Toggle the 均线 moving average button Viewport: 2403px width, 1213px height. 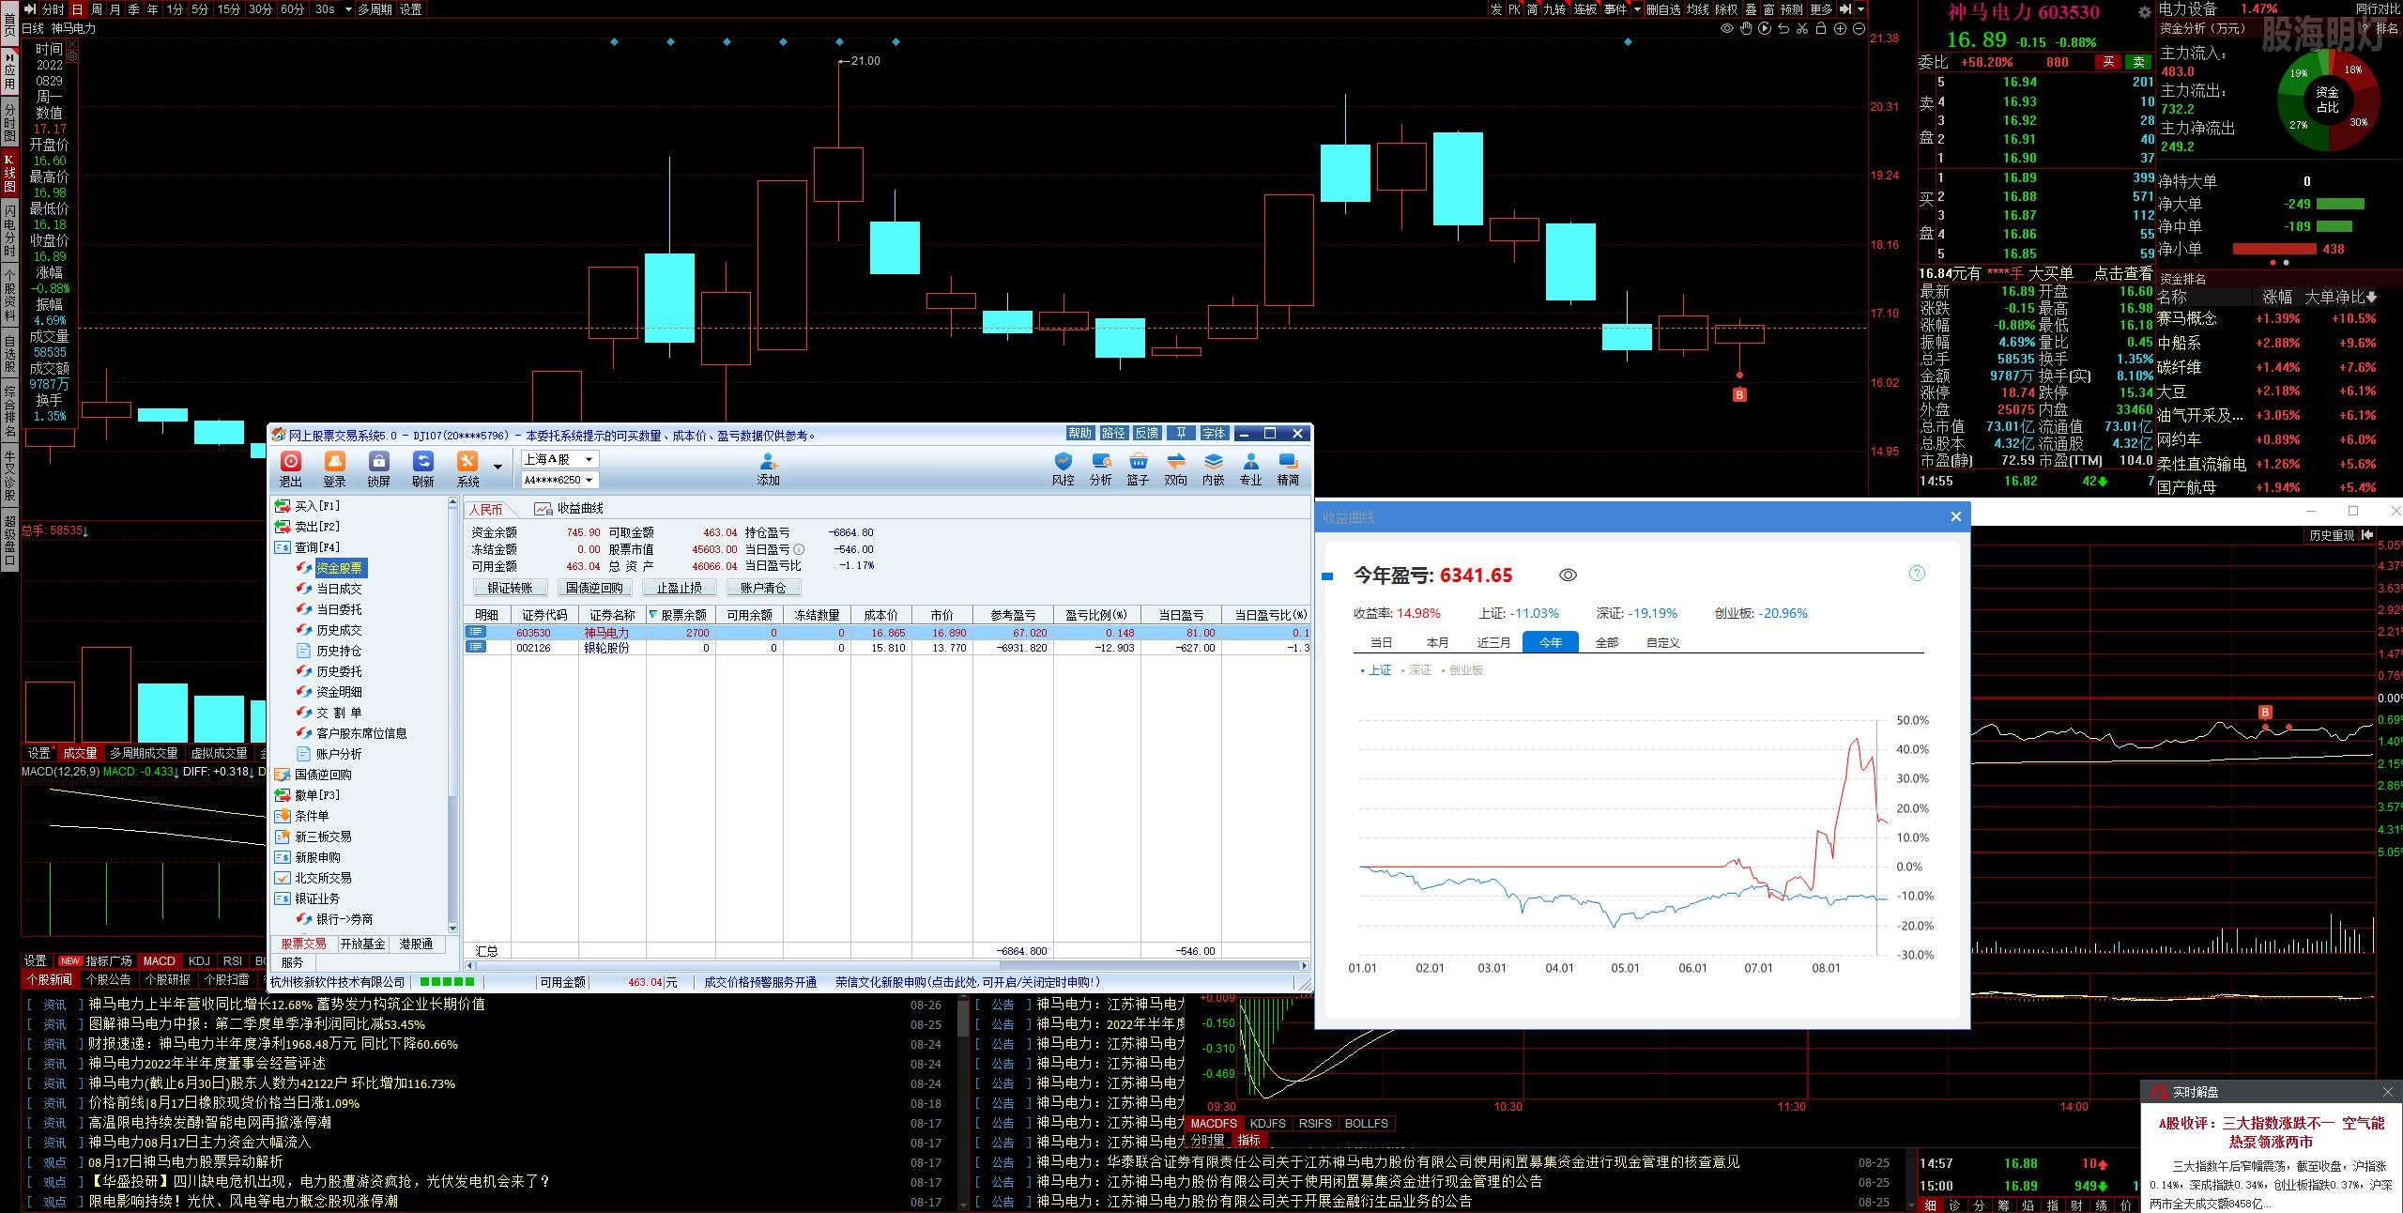coord(1697,9)
